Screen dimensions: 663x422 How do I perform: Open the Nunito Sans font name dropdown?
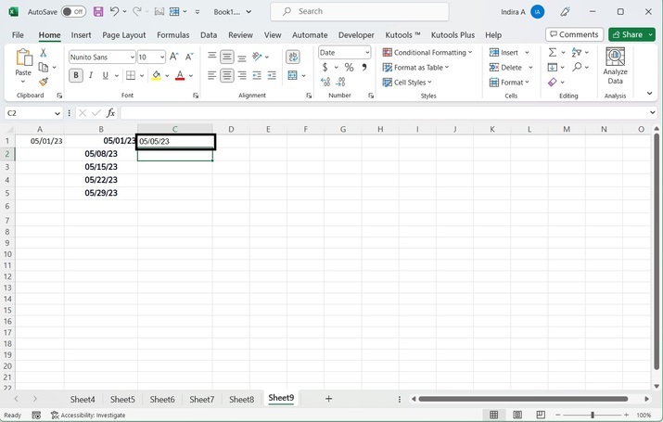pyautogui.click(x=133, y=57)
